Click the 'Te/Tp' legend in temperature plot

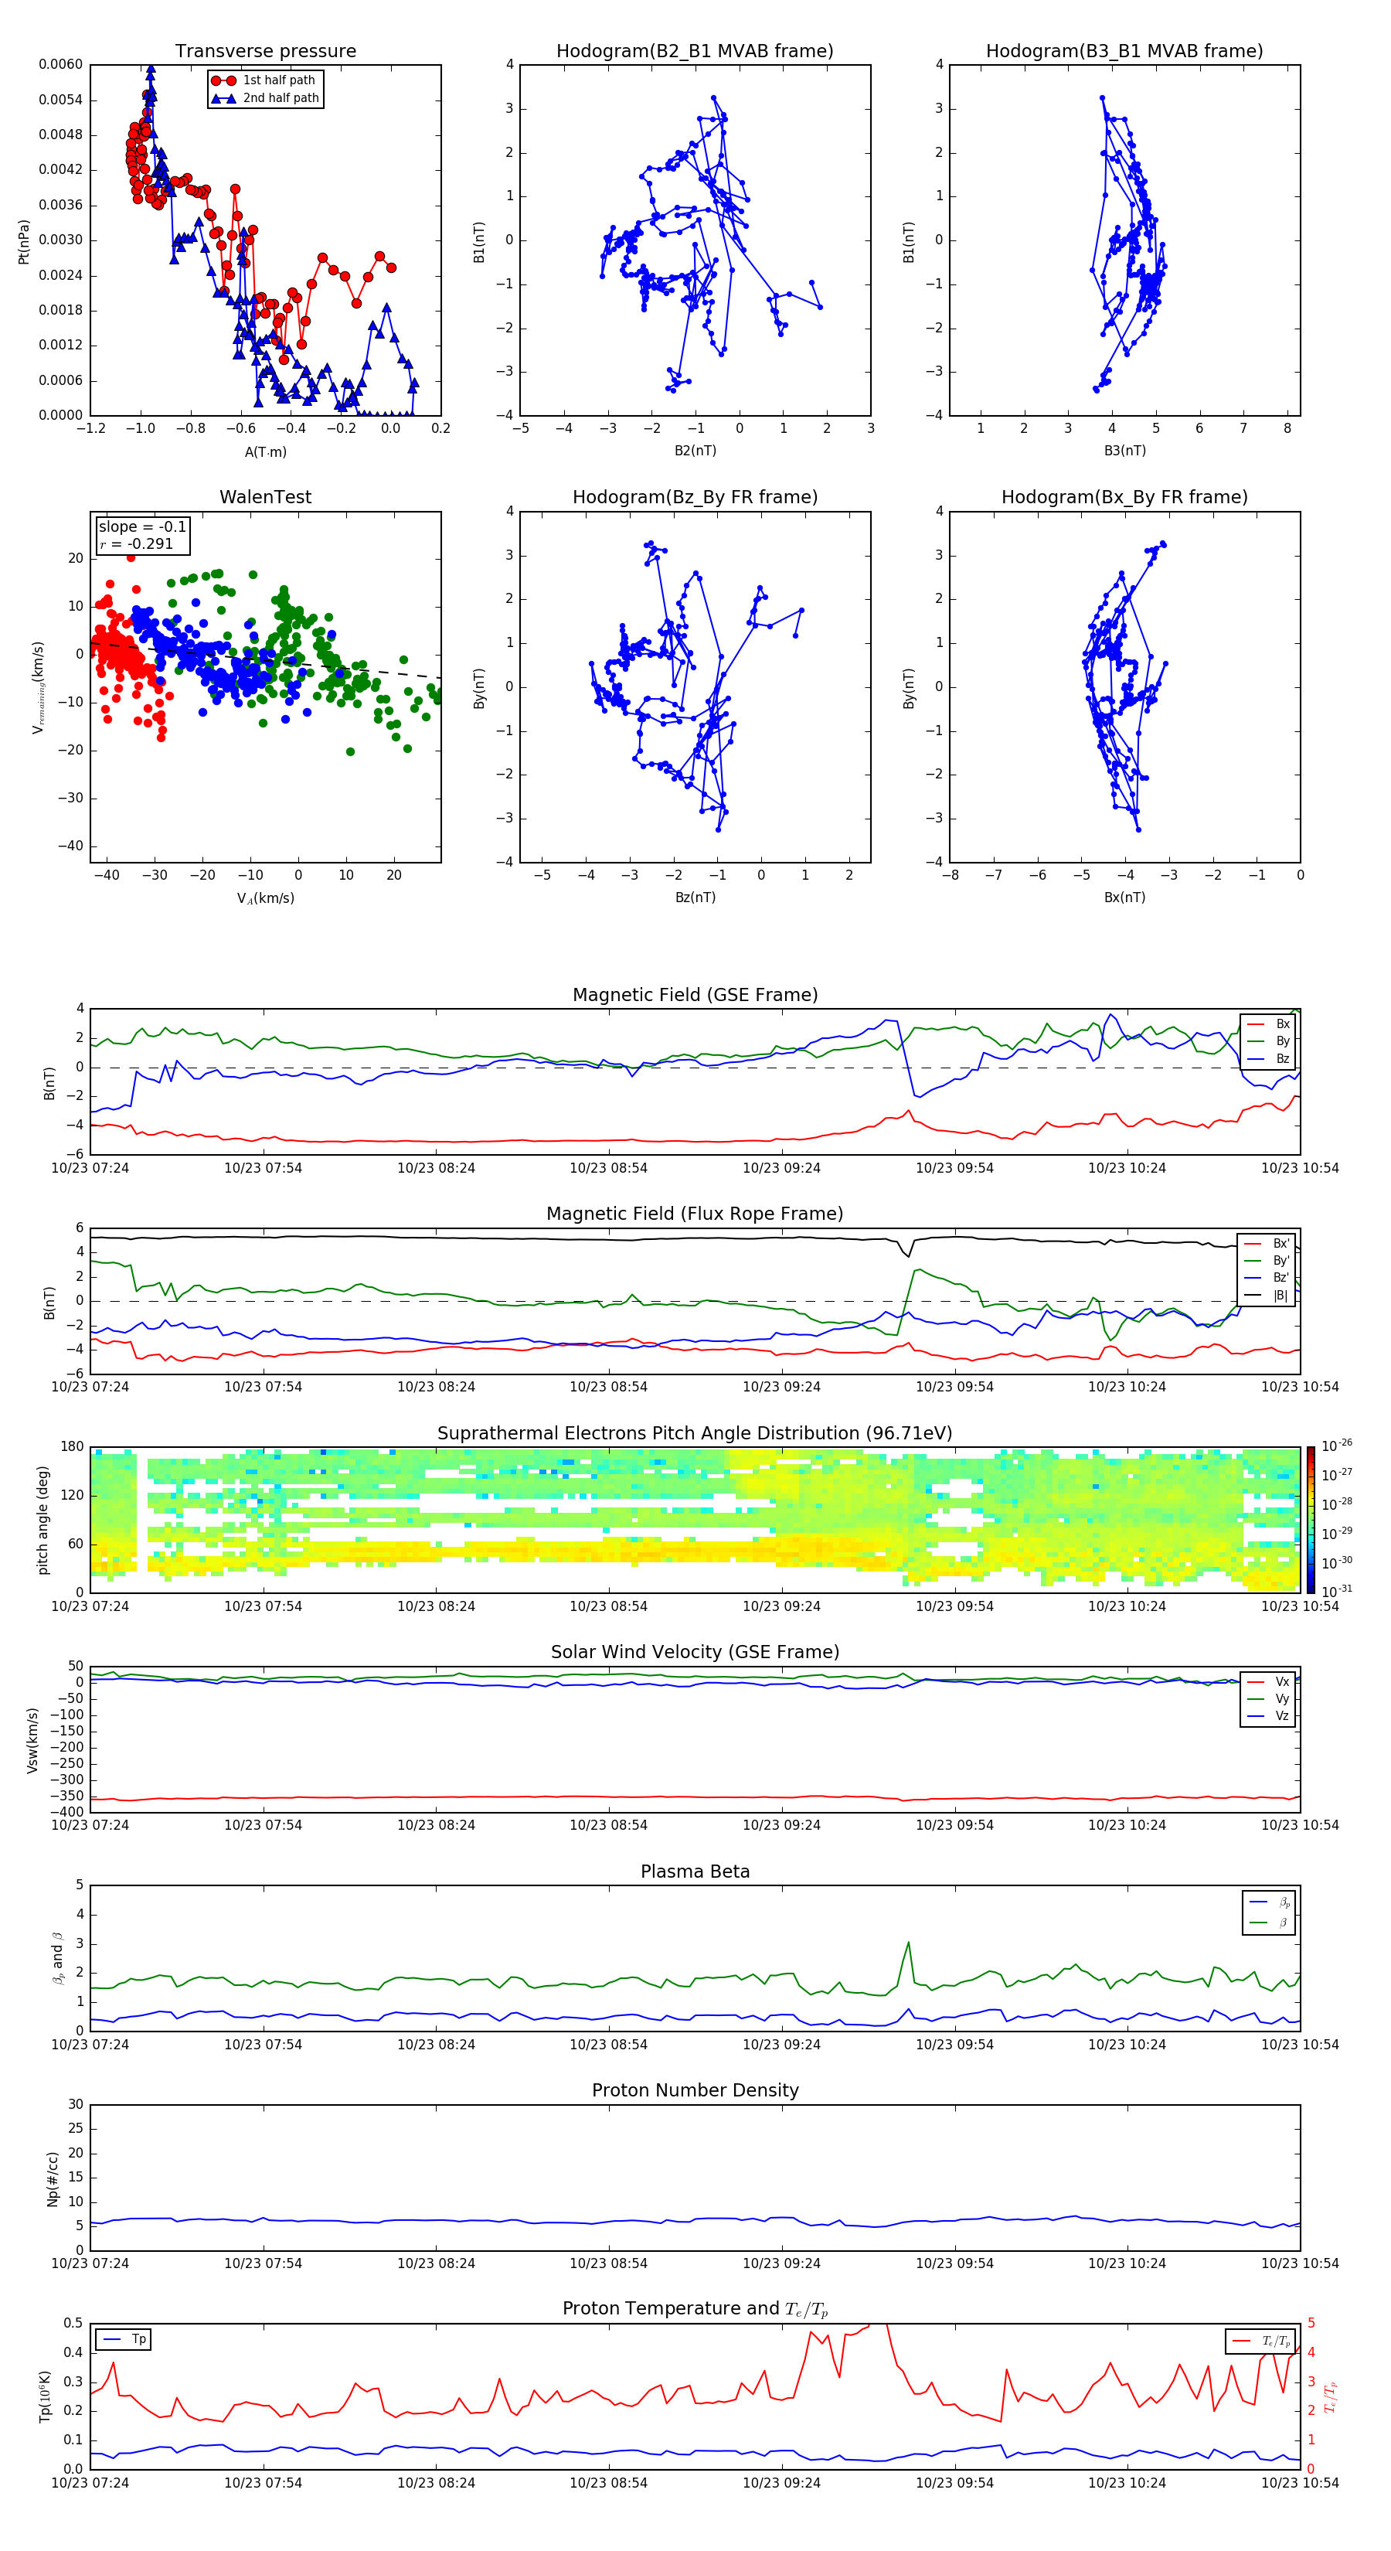(1260, 2341)
